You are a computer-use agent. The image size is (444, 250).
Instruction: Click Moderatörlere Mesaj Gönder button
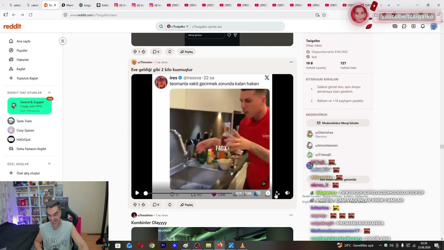(x=338, y=123)
